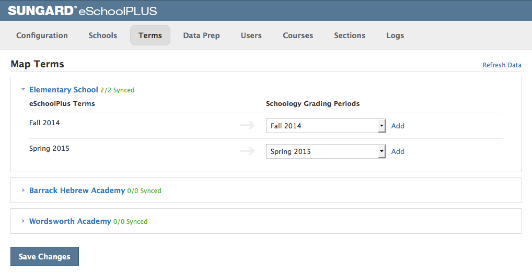532x275 pixels.
Task: Click the SunGard eSchoolPLUS logo
Action: (x=82, y=10)
